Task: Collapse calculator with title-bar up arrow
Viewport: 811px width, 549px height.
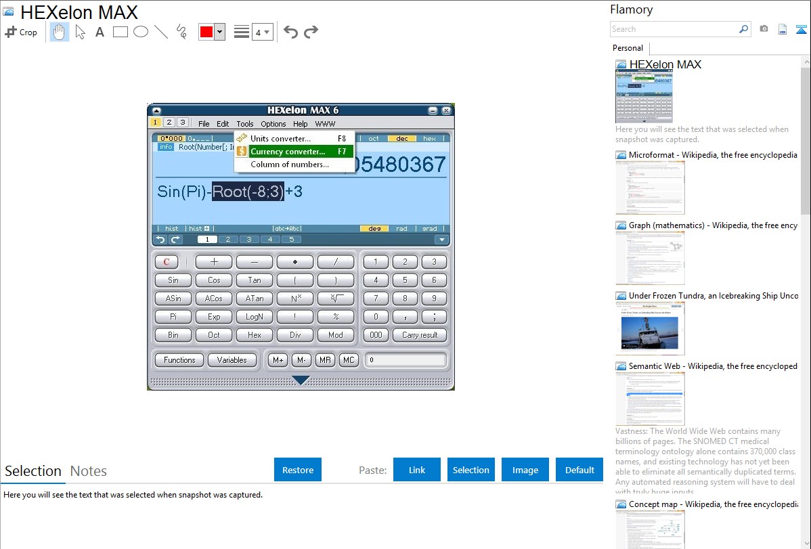Action: pos(157,110)
